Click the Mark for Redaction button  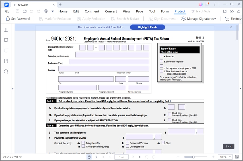point(55,19)
